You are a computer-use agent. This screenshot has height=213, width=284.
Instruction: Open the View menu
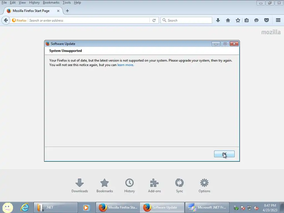click(22, 2)
